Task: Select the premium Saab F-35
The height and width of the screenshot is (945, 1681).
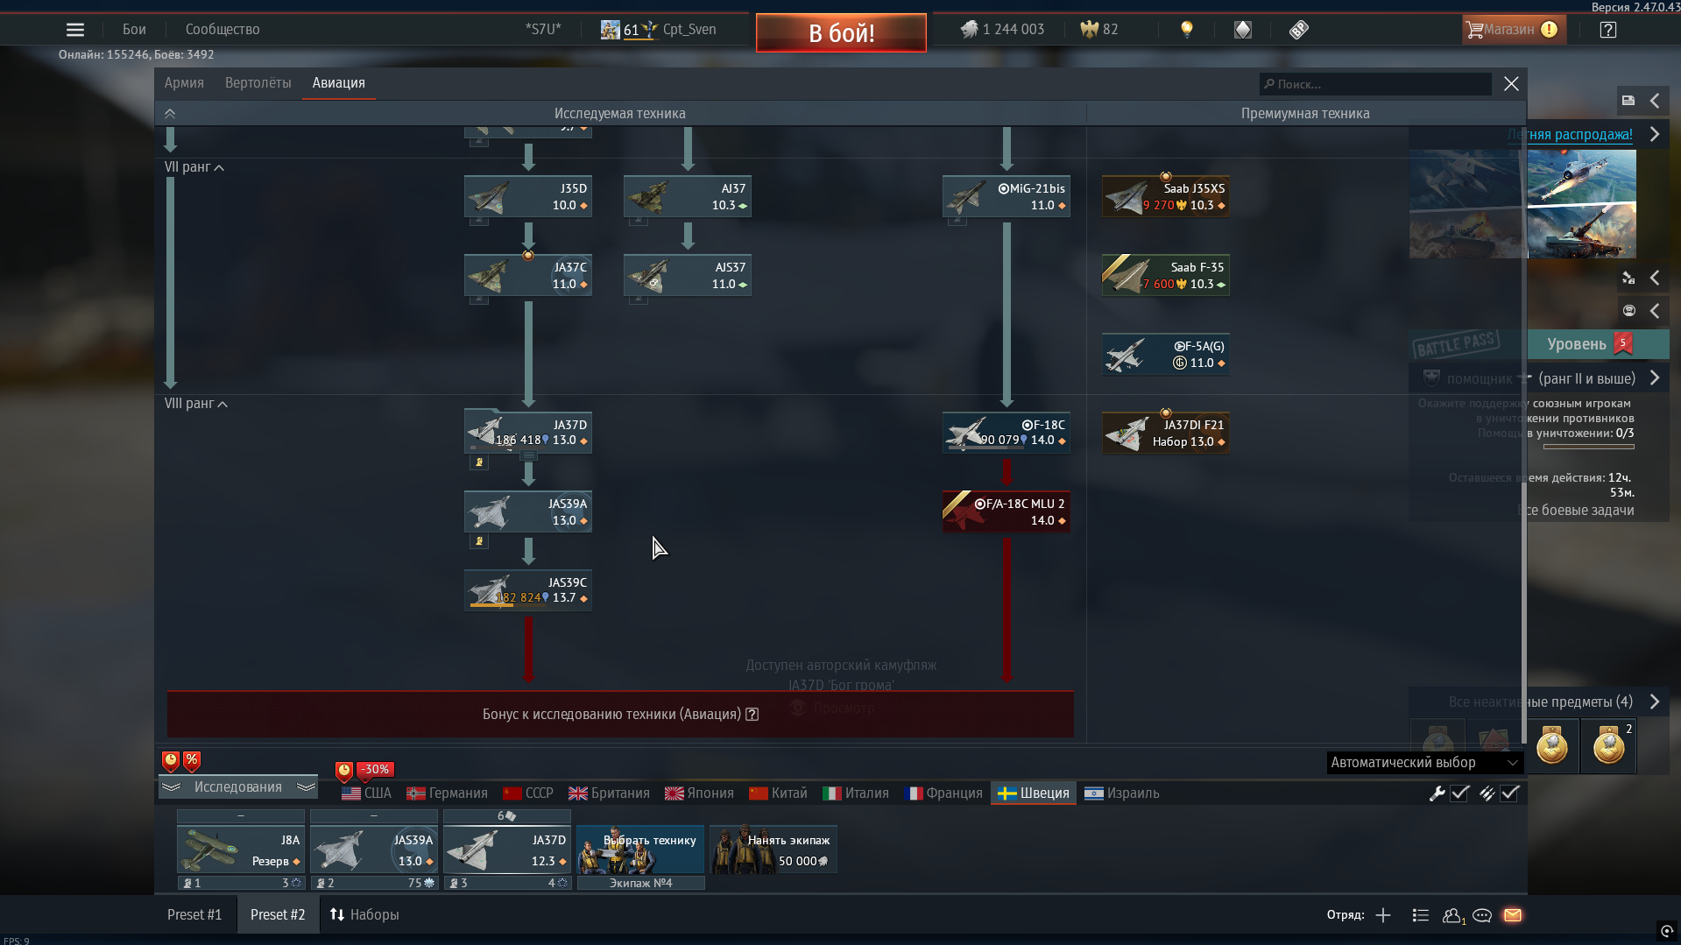Action: tap(1166, 275)
